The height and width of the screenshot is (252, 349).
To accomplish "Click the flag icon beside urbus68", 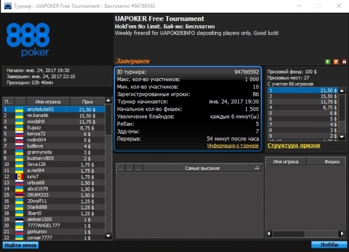I will pyautogui.click(x=19, y=183).
